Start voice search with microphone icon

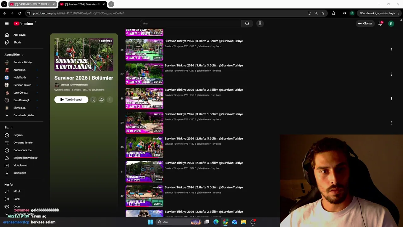coord(260,23)
